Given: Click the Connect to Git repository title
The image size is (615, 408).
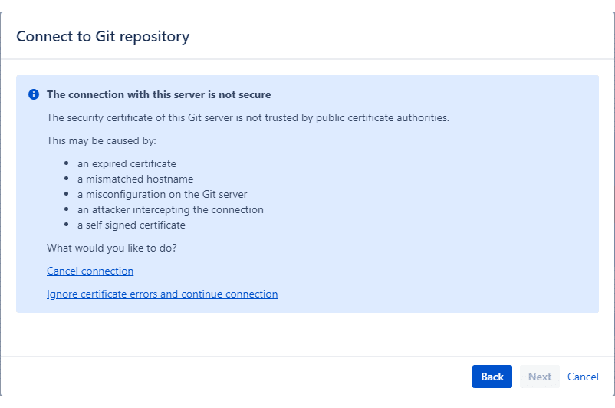Looking at the screenshot, I should coord(103,37).
